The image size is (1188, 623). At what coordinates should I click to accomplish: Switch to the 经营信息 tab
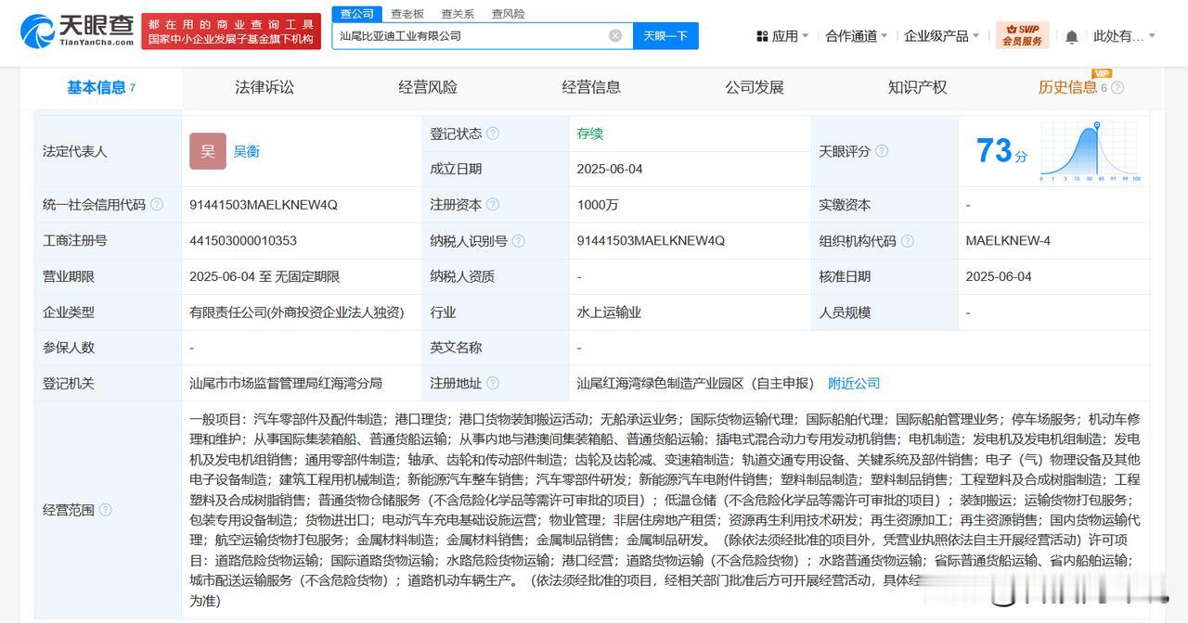click(591, 87)
